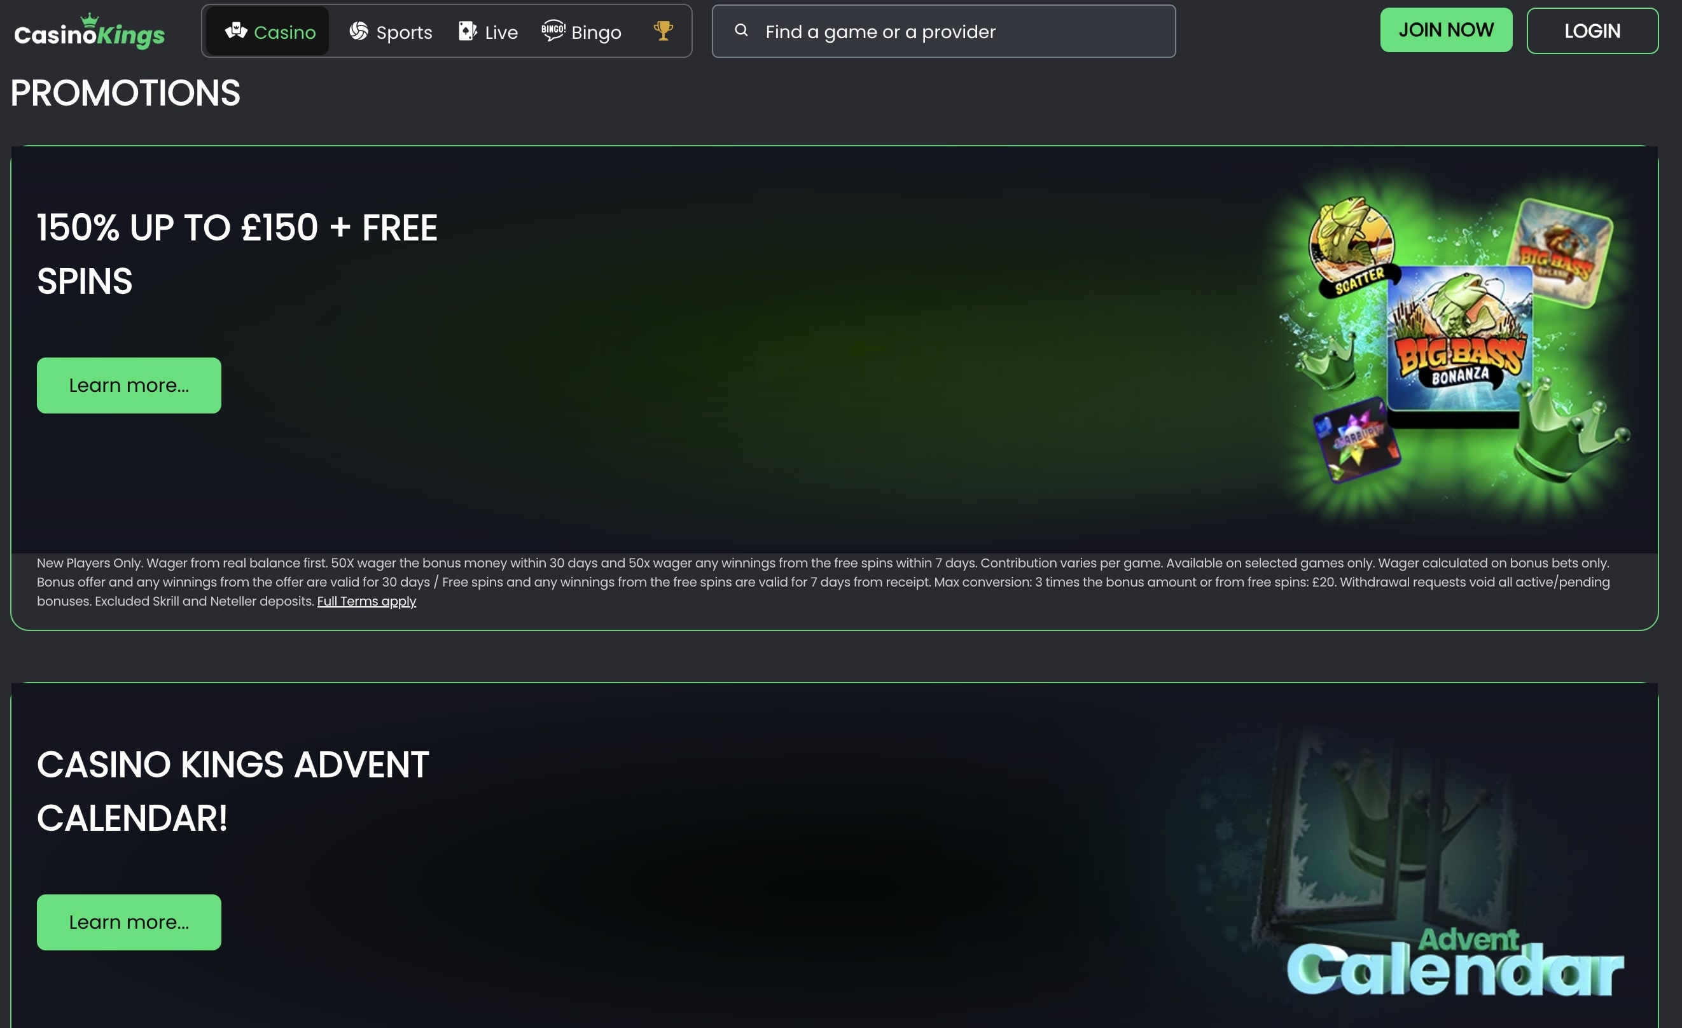Click the gold trophy icon in navigation

point(663,31)
